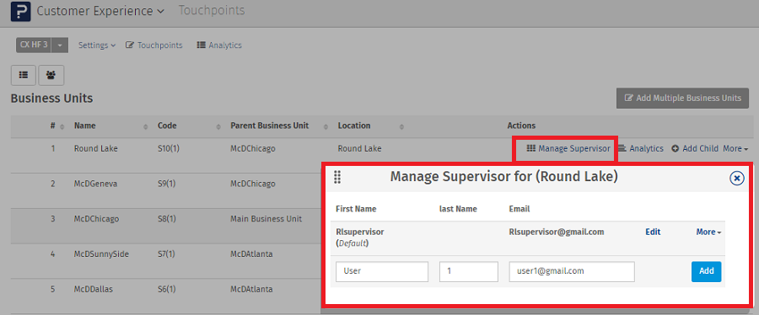Click McDAtlanta parent in McDSunnySide row
The height and width of the screenshot is (315, 759).
251,254
